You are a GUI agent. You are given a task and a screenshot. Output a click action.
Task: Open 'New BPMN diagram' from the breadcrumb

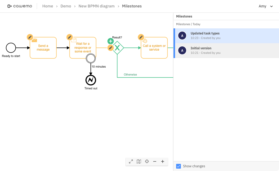[97, 6]
